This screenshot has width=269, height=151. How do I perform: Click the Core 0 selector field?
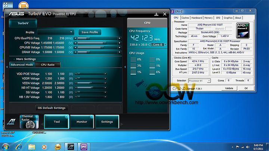tap(157, 44)
